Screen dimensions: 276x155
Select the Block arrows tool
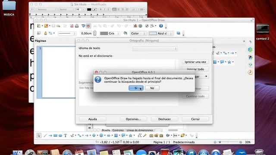(x=109, y=136)
